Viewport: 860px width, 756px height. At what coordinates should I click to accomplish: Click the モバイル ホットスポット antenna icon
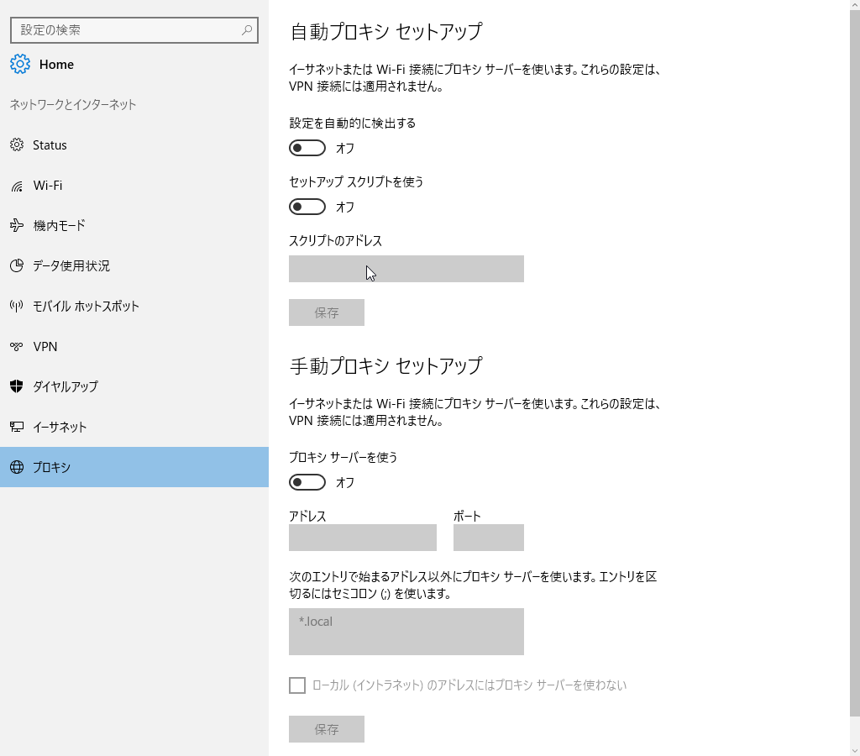(17, 306)
